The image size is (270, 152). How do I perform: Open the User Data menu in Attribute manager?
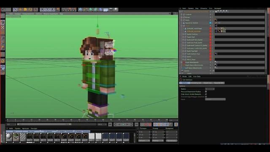click(197, 76)
